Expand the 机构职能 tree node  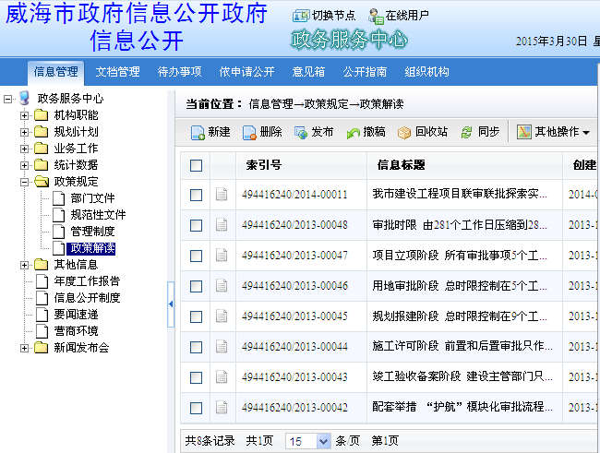[x=25, y=115]
